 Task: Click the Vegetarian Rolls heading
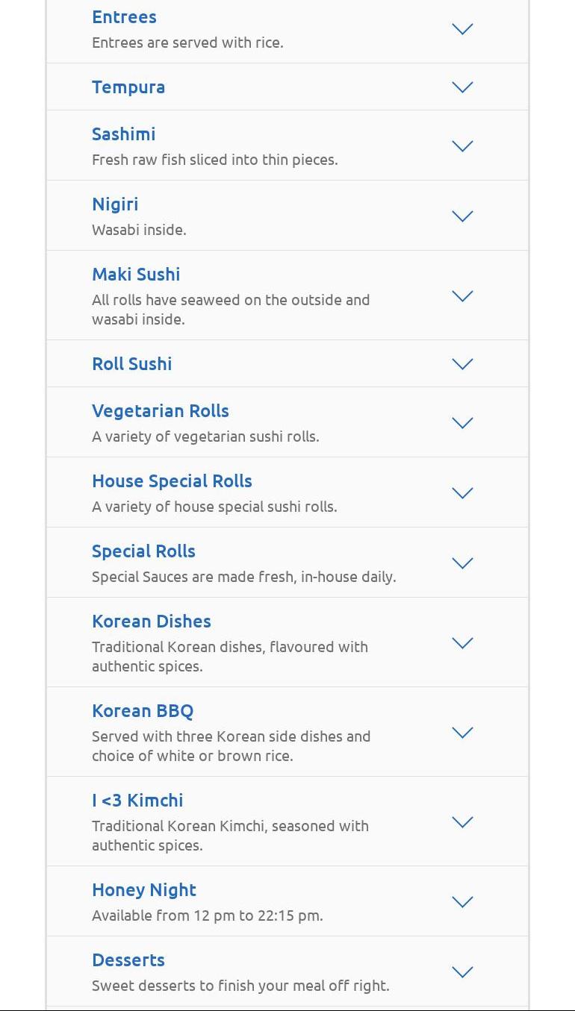coord(161,411)
